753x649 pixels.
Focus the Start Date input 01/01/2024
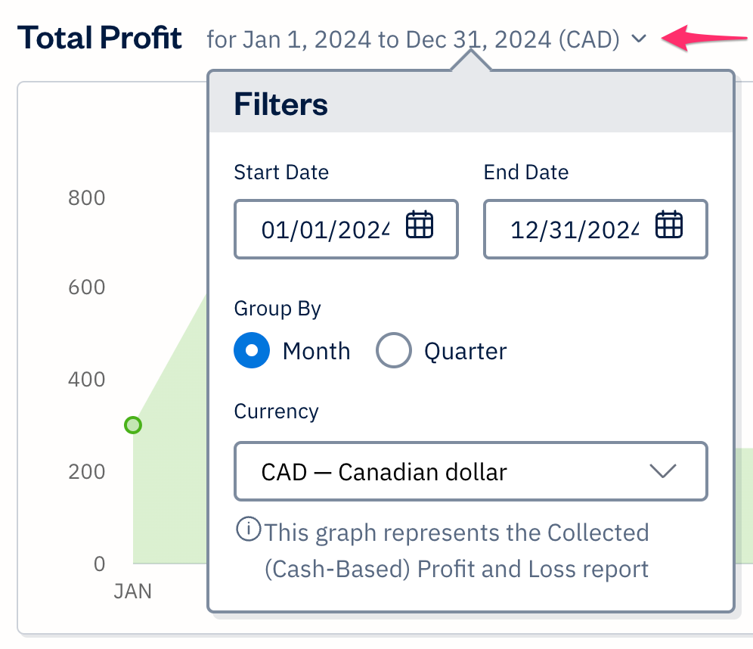point(325,229)
